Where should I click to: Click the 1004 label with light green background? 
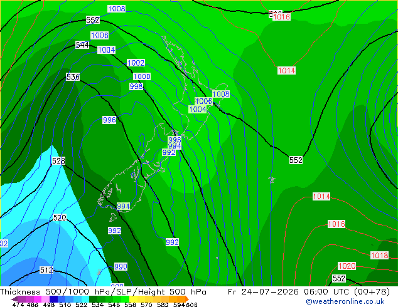click(x=198, y=109)
